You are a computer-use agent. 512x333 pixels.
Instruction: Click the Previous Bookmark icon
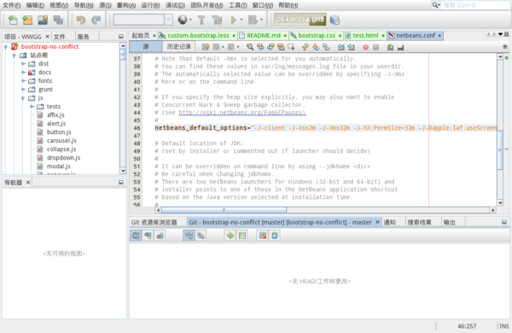(x=305, y=47)
